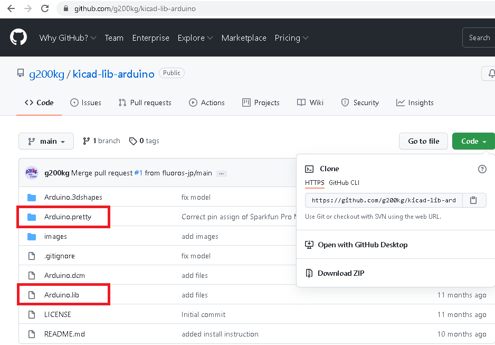Viewport: 495px width, 345px height.
Task: Open the Arduino.pretty folder
Action: tap(68, 217)
